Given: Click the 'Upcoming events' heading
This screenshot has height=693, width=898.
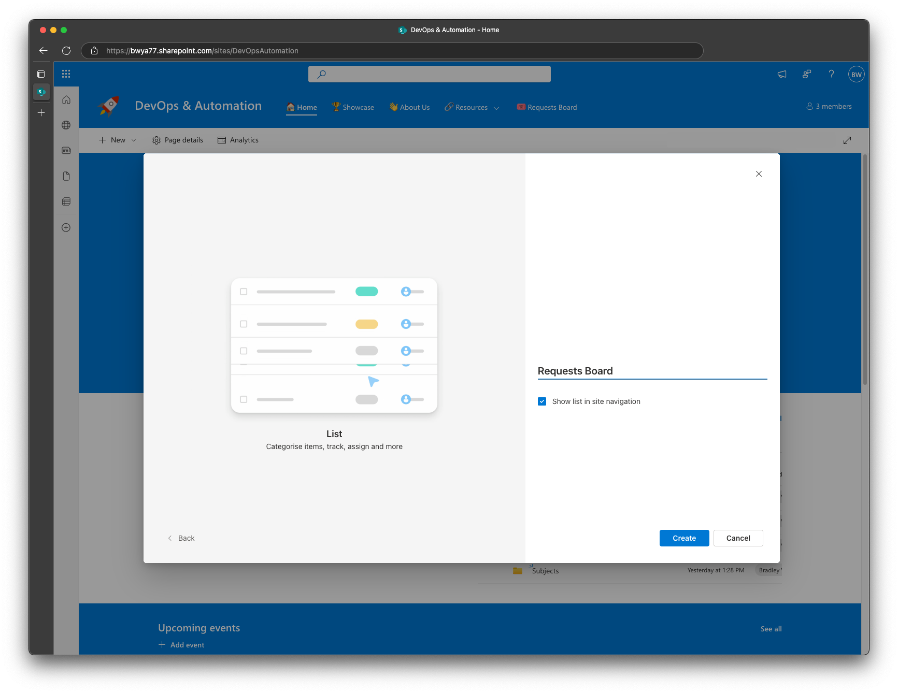Looking at the screenshot, I should 199,628.
